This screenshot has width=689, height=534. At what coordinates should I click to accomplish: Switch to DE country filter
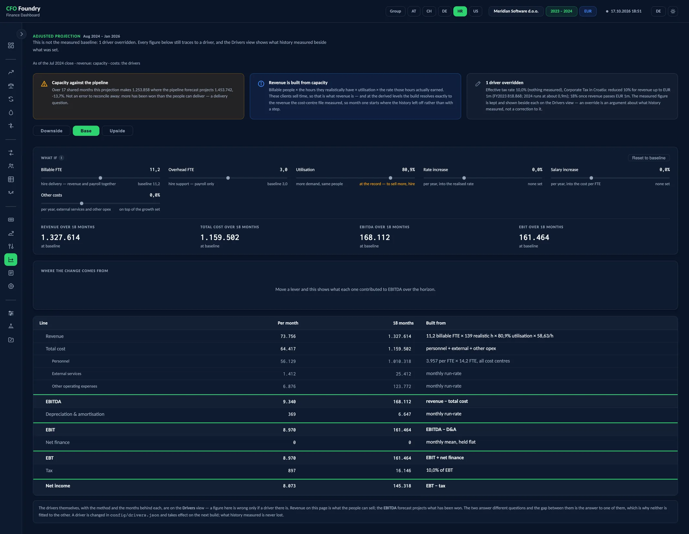click(444, 11)
